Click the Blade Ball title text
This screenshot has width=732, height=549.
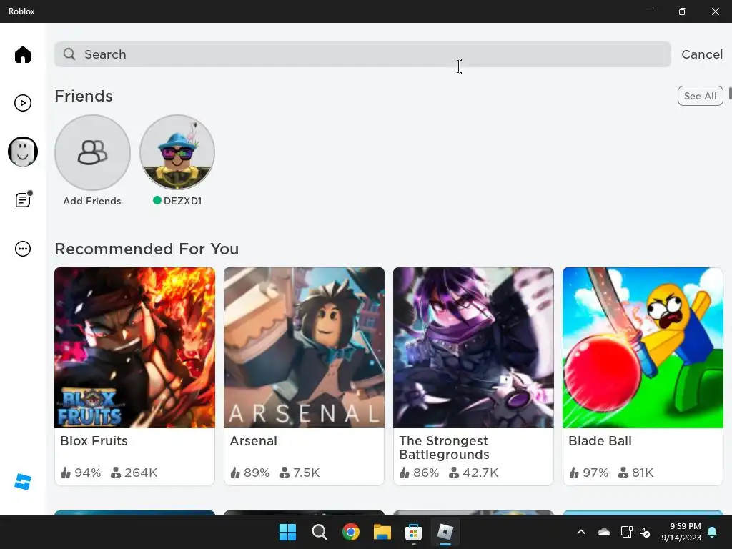600,440
